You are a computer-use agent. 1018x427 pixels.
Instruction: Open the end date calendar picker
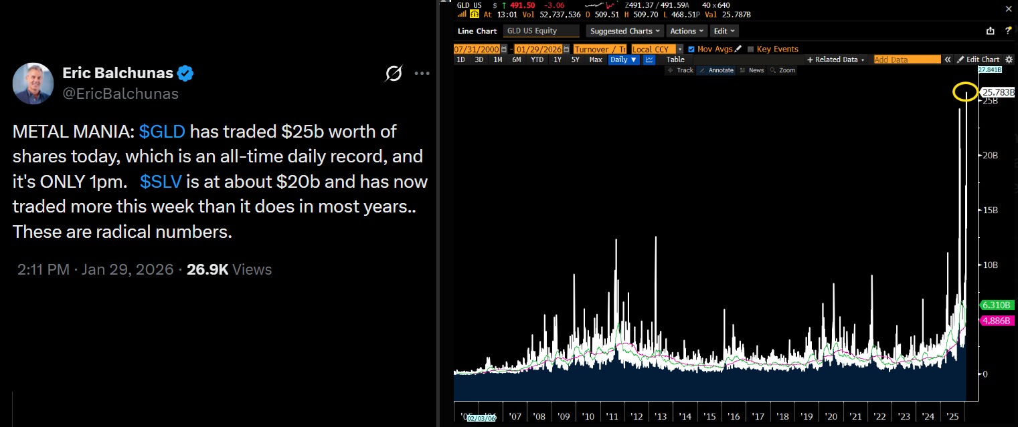tap(566, 49)
